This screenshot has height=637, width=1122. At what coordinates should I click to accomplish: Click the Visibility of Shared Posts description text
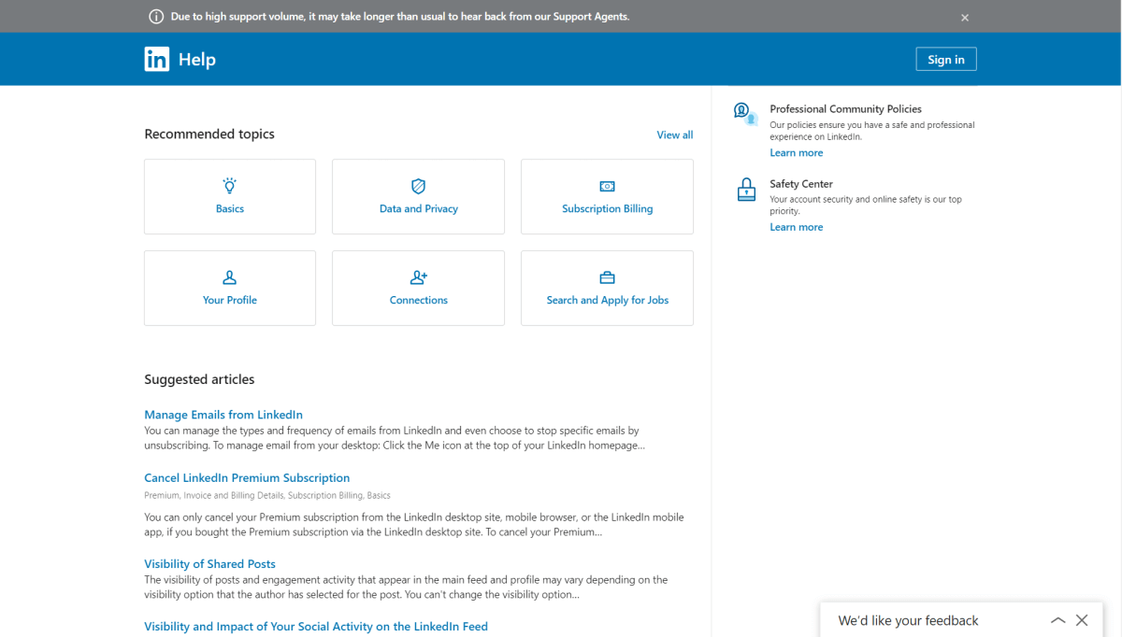coord(406,587)
